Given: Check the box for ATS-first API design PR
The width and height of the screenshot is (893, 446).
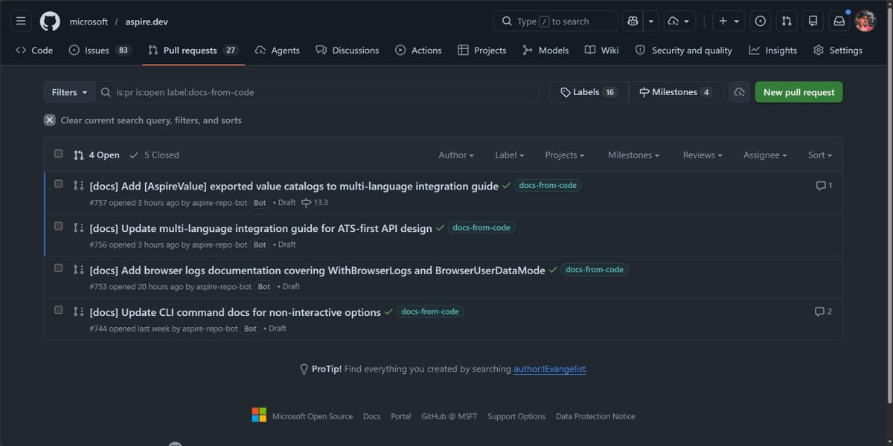Looking at the screenshot, I should coord(59,226).
